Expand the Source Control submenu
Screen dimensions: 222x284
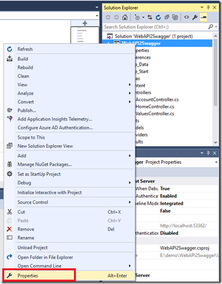[x=69, y=202]
